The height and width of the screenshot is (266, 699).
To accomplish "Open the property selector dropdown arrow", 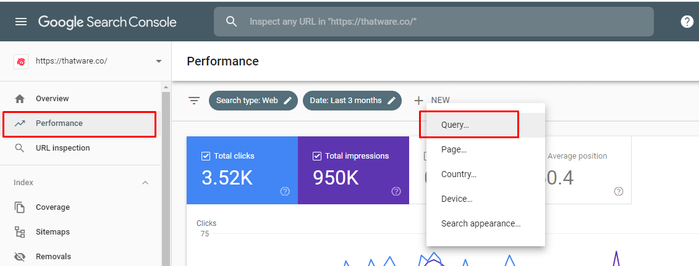I will pyautogui.click(x=159, y=61).
